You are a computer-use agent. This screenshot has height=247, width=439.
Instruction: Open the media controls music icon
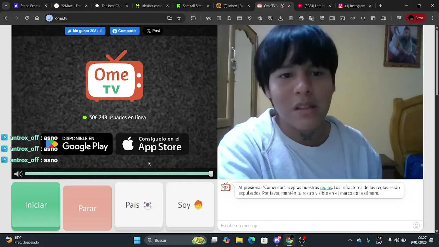399,18
